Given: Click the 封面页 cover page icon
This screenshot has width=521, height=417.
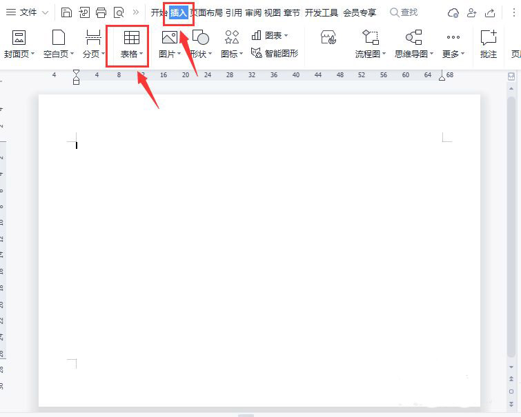Looking at the screenshot, I should click(x=19, y=37).
